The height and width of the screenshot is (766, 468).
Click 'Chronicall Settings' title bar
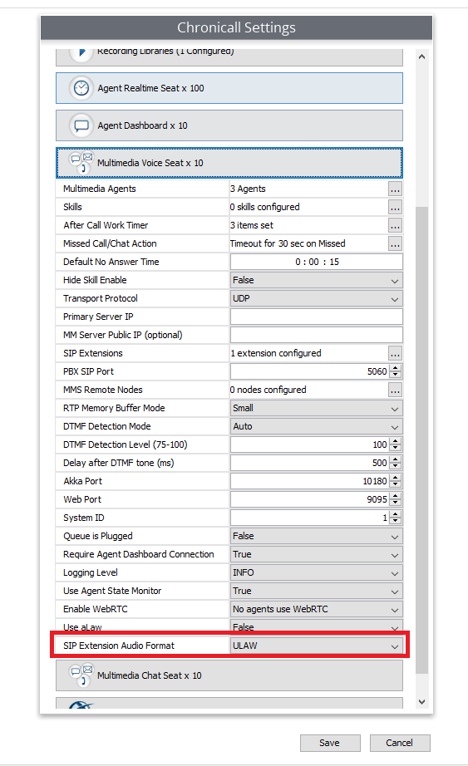[x=236, y=28]
